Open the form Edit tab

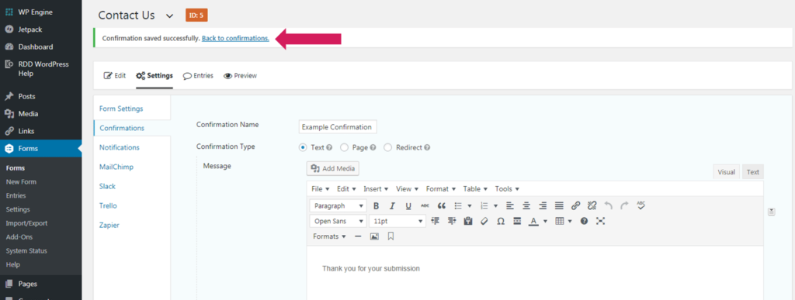pyautogui.click(x=115, y=76)
